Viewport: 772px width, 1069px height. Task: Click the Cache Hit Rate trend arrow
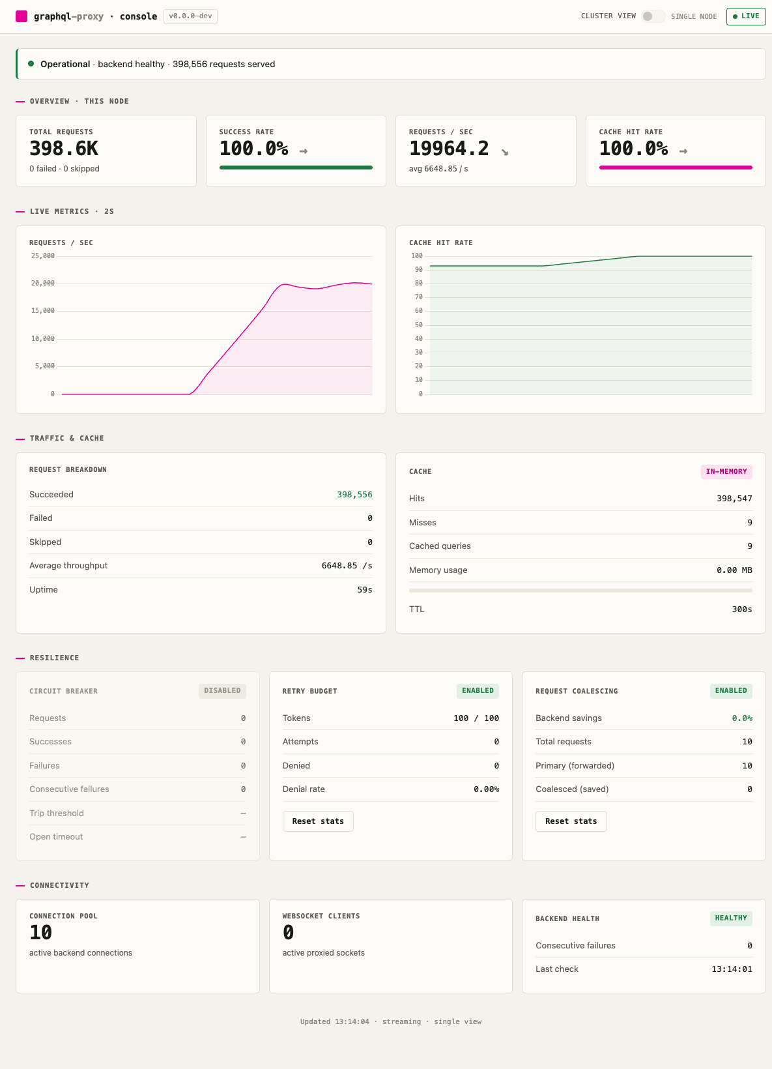pyautogui.click(x=683, y=151)
